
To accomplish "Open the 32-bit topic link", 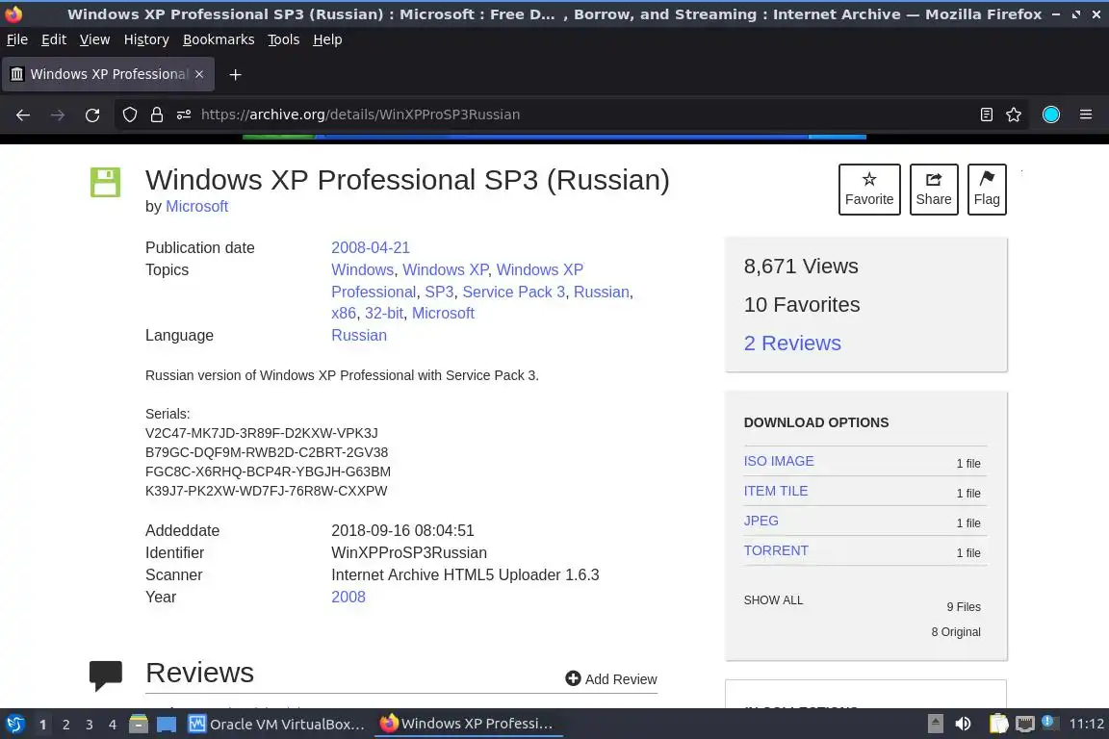I will click(384, 314).
